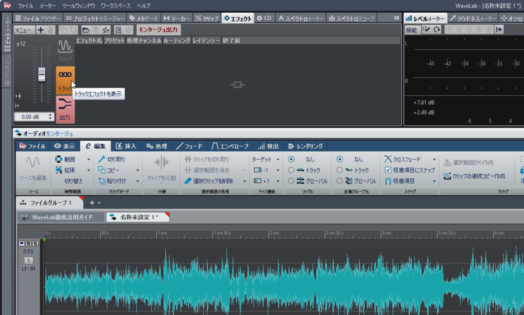Switch to the レンダリング ribbon tab
Image resolution: width=524 pixels, height=315 pixels.
point(306,146)
